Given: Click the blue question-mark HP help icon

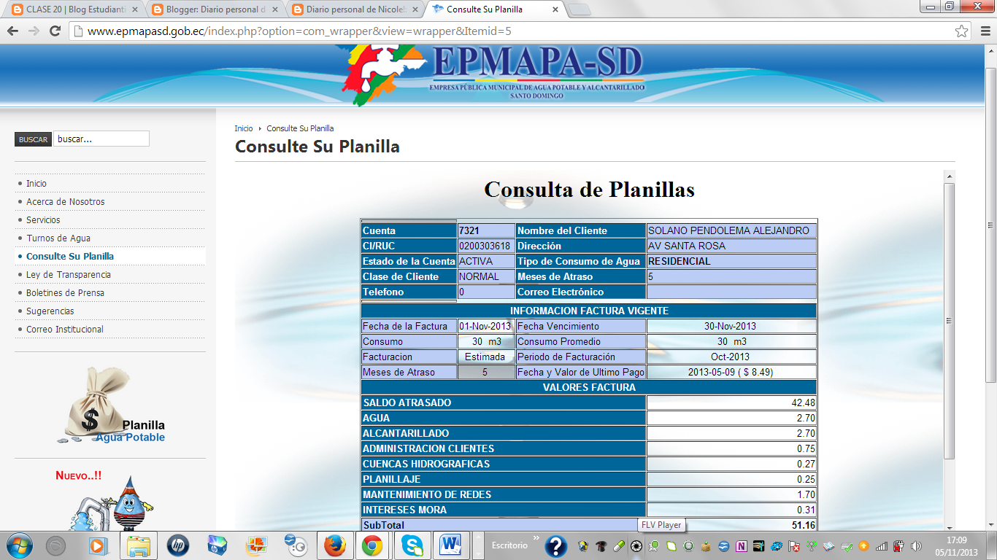Looking at the screenshot, I should pos(556,545).
